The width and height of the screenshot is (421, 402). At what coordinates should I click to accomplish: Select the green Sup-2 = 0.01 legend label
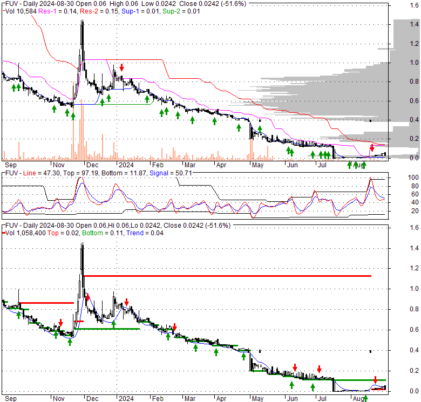coord(181,11)
